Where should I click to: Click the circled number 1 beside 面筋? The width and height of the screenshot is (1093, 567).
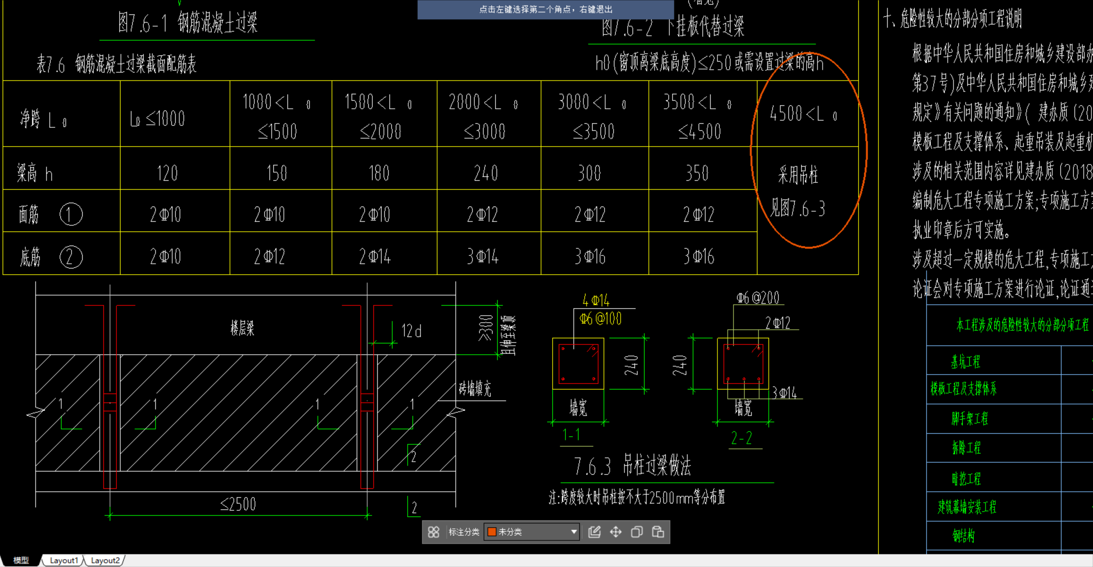pos(71,214)
